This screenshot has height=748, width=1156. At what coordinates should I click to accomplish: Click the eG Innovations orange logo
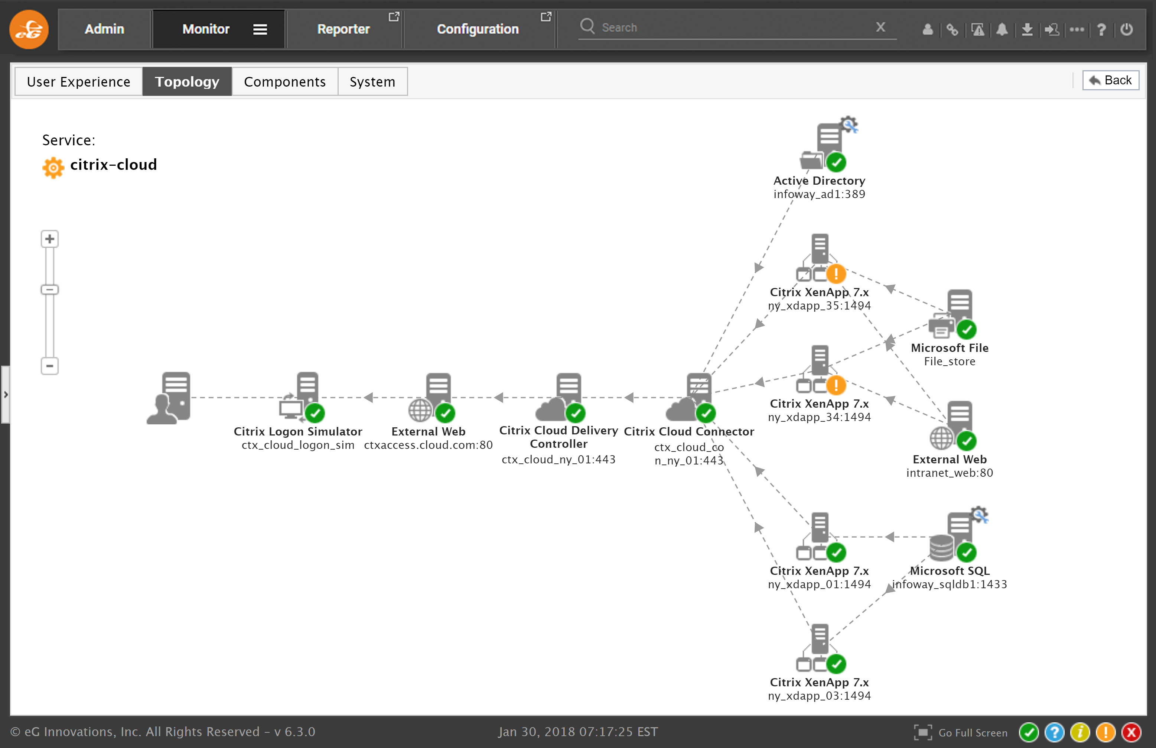[x=29, y=29]
